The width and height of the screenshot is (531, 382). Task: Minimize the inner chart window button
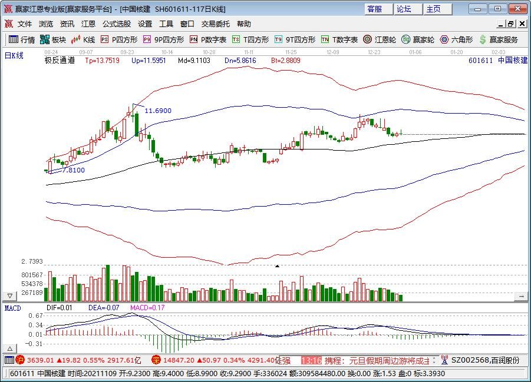coord(500,24)
